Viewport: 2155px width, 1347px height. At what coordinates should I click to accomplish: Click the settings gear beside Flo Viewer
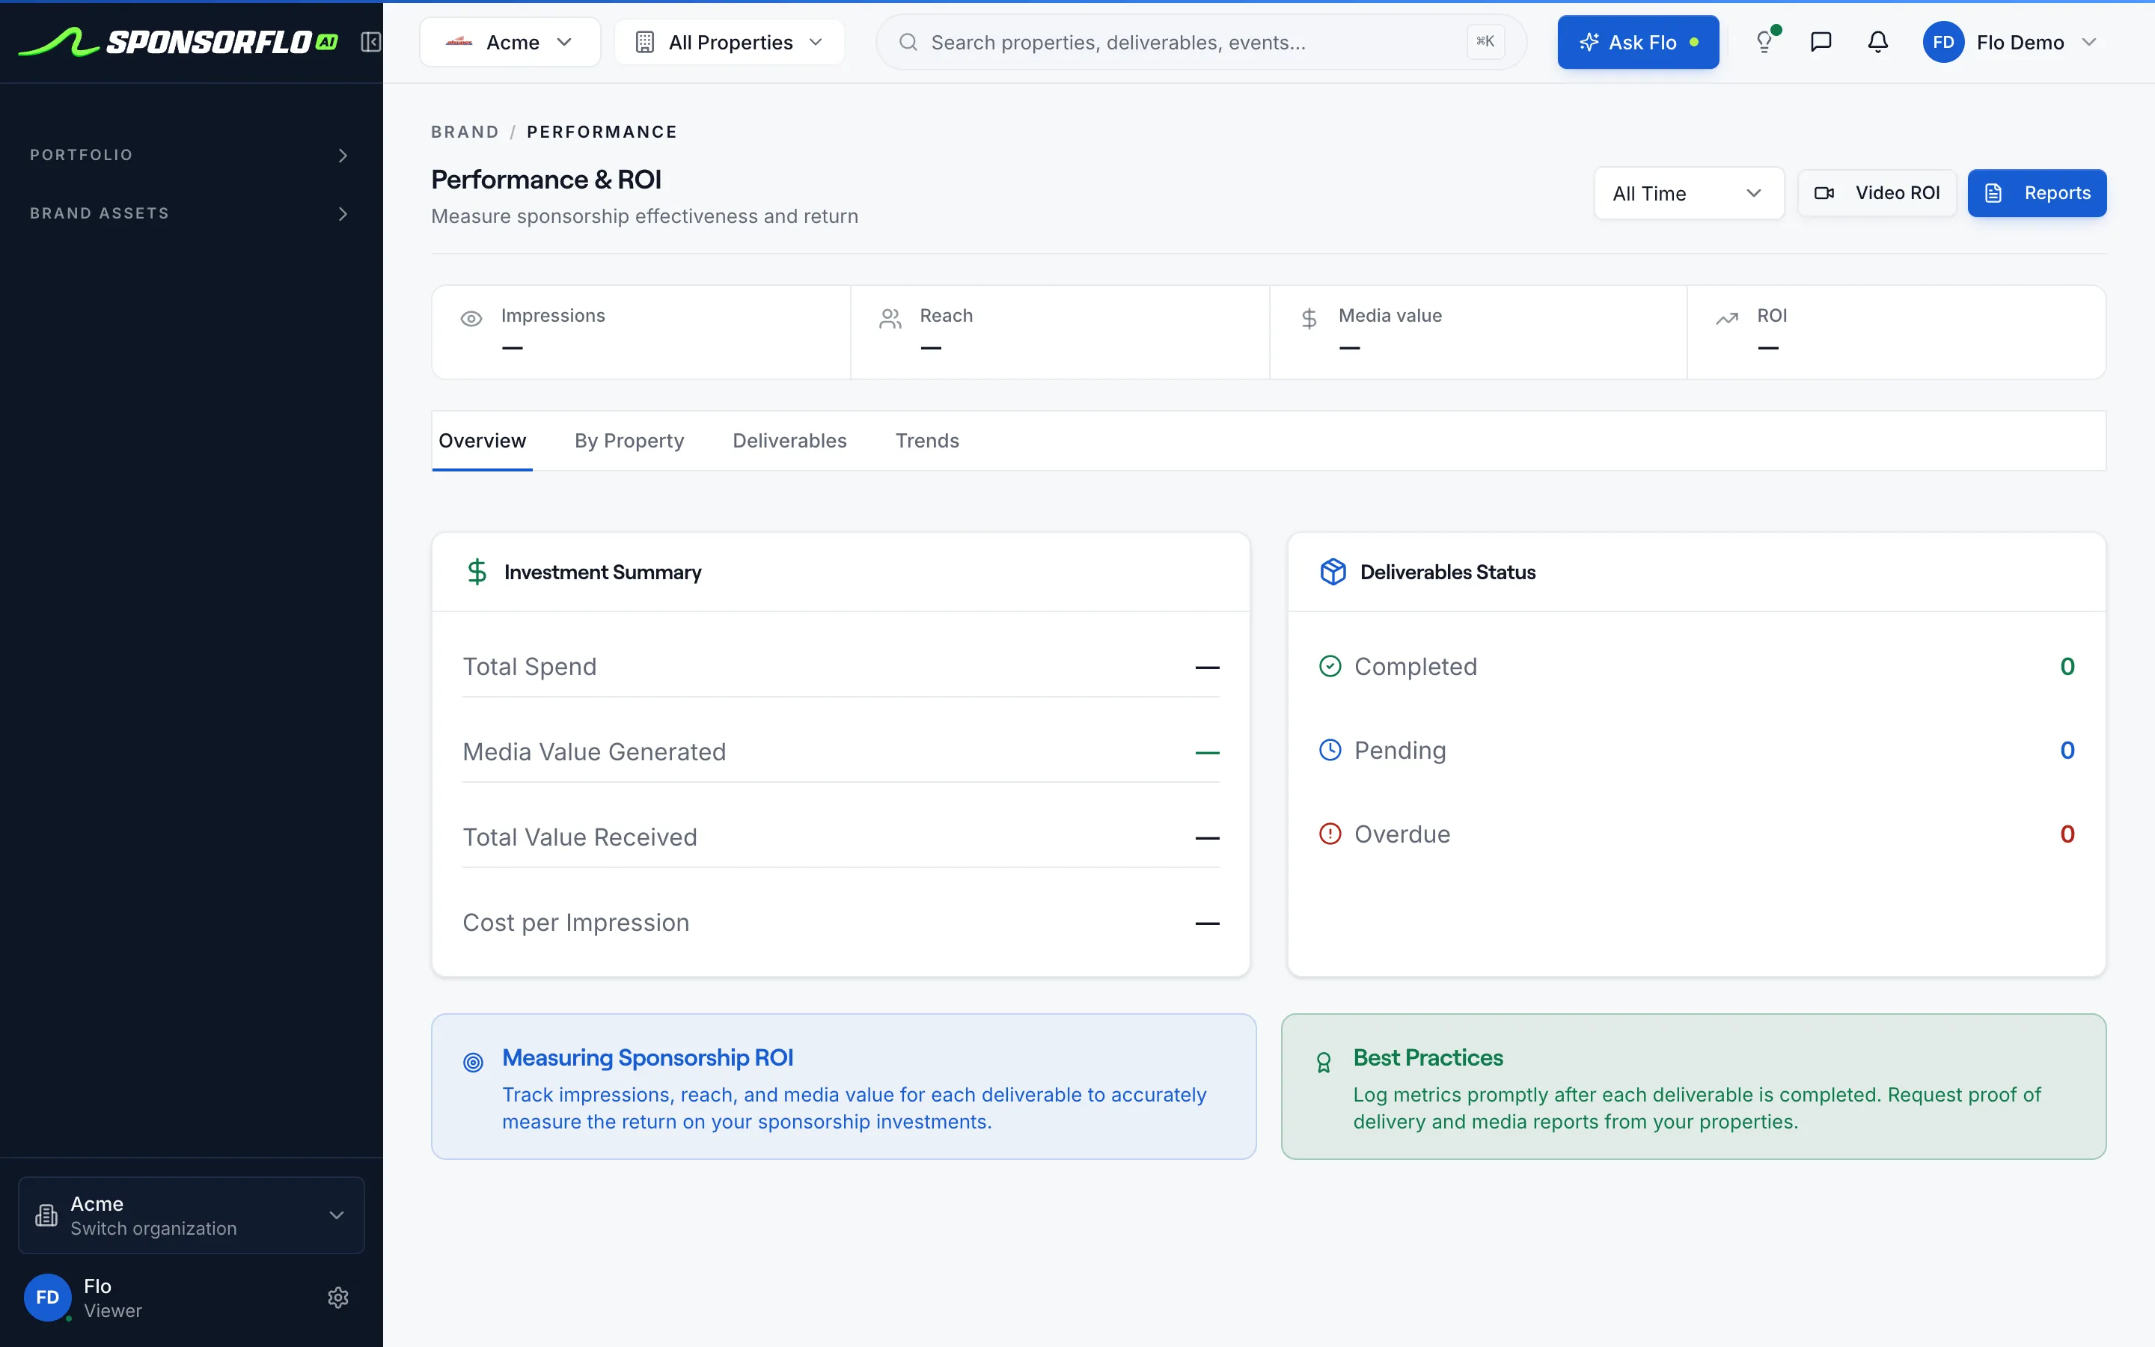coord(337,1297)
